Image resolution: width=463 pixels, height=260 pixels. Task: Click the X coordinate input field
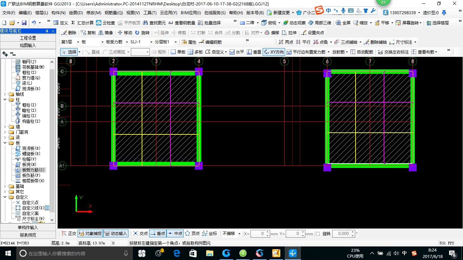pyautogui.click(x=260, y=234)
